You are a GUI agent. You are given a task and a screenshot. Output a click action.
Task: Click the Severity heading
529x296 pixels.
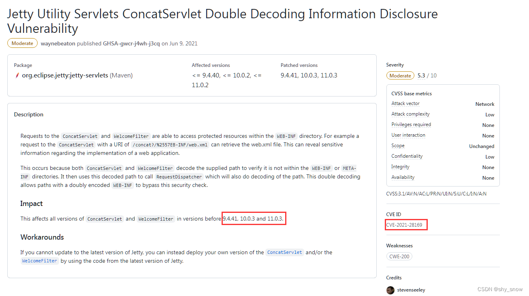395,65
